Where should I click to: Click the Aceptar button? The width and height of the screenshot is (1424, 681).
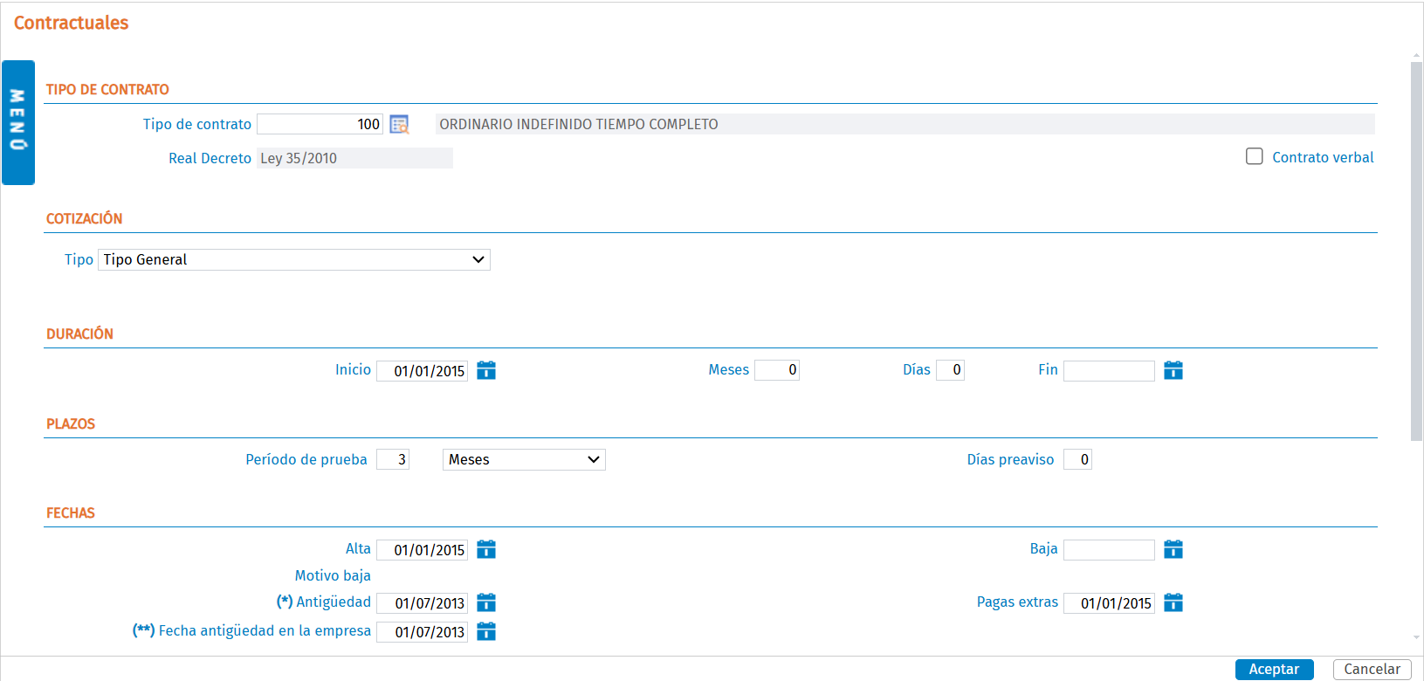point(1275,670)
